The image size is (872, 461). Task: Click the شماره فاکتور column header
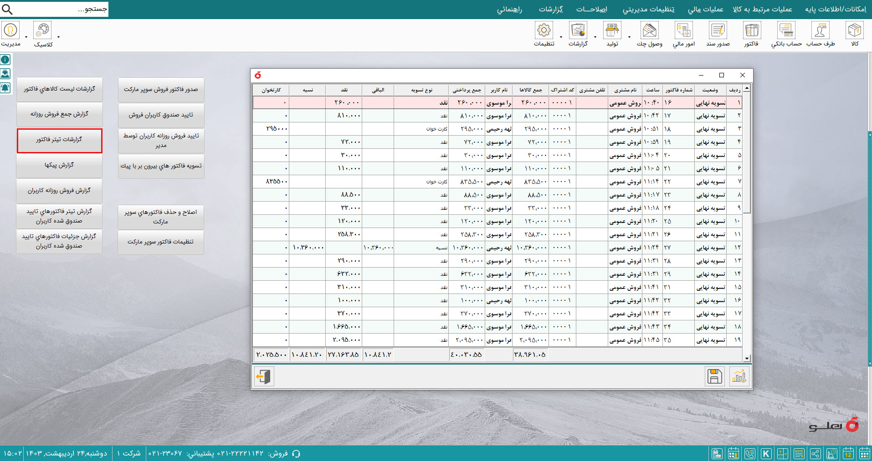click(678, 90)
